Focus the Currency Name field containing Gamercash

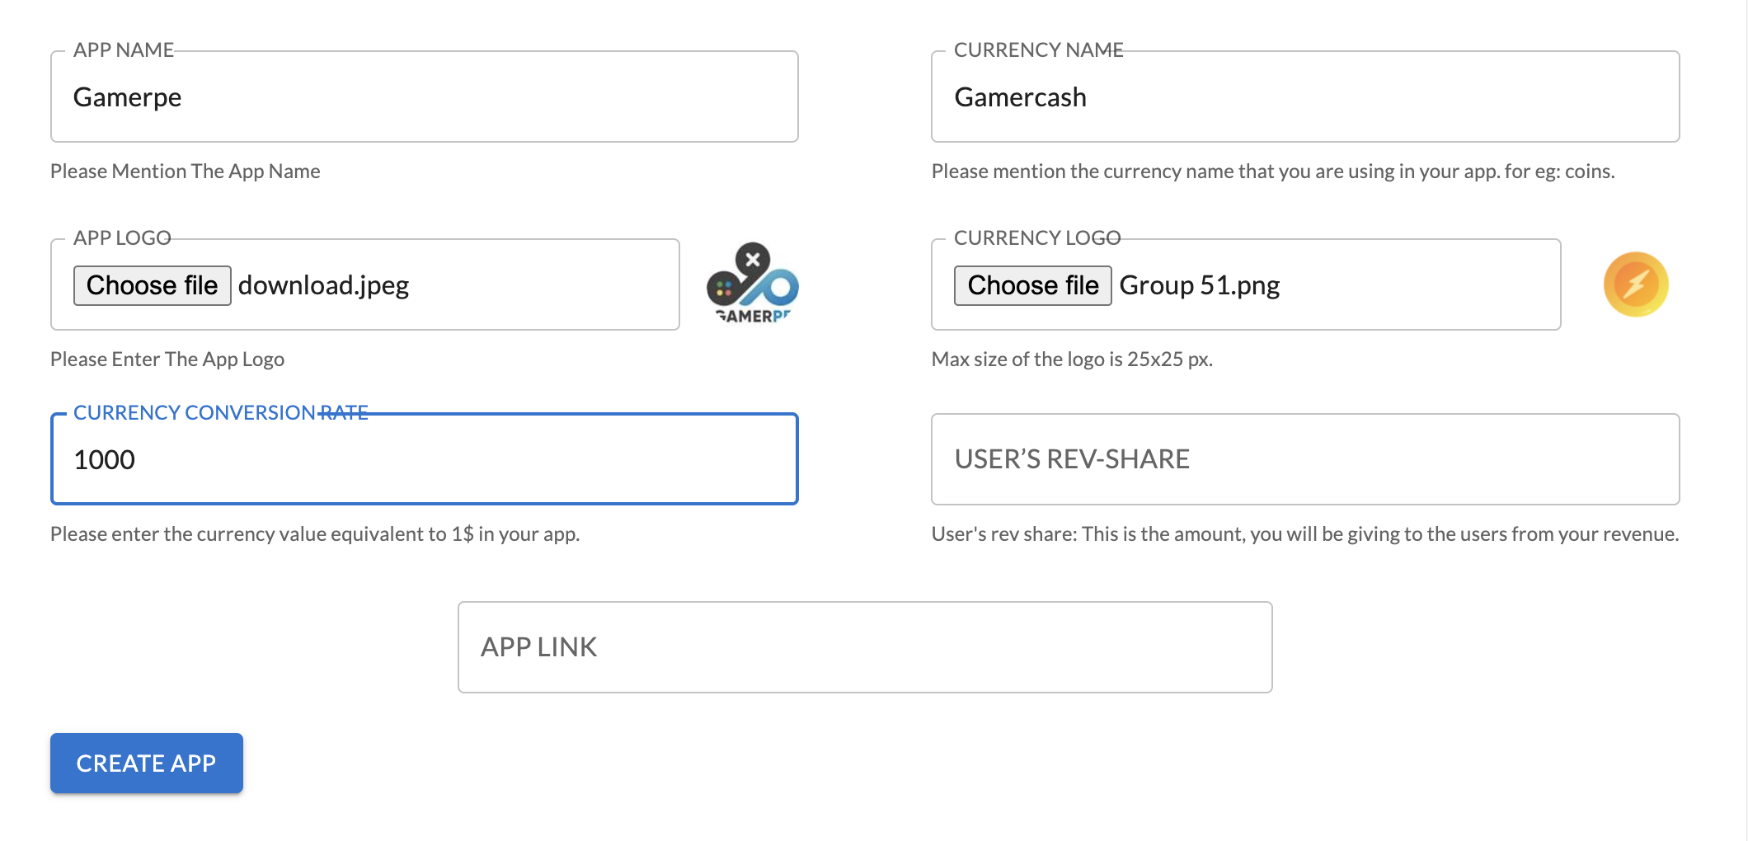point(1304,97)
